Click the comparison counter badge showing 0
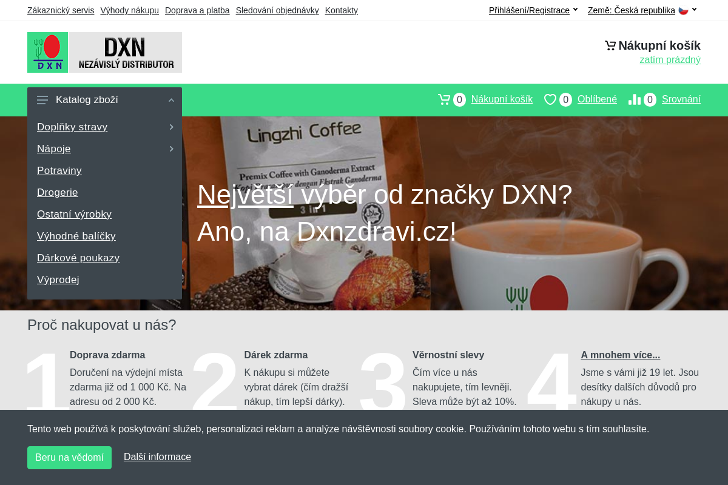728x485 pixels. coord(650,99)
